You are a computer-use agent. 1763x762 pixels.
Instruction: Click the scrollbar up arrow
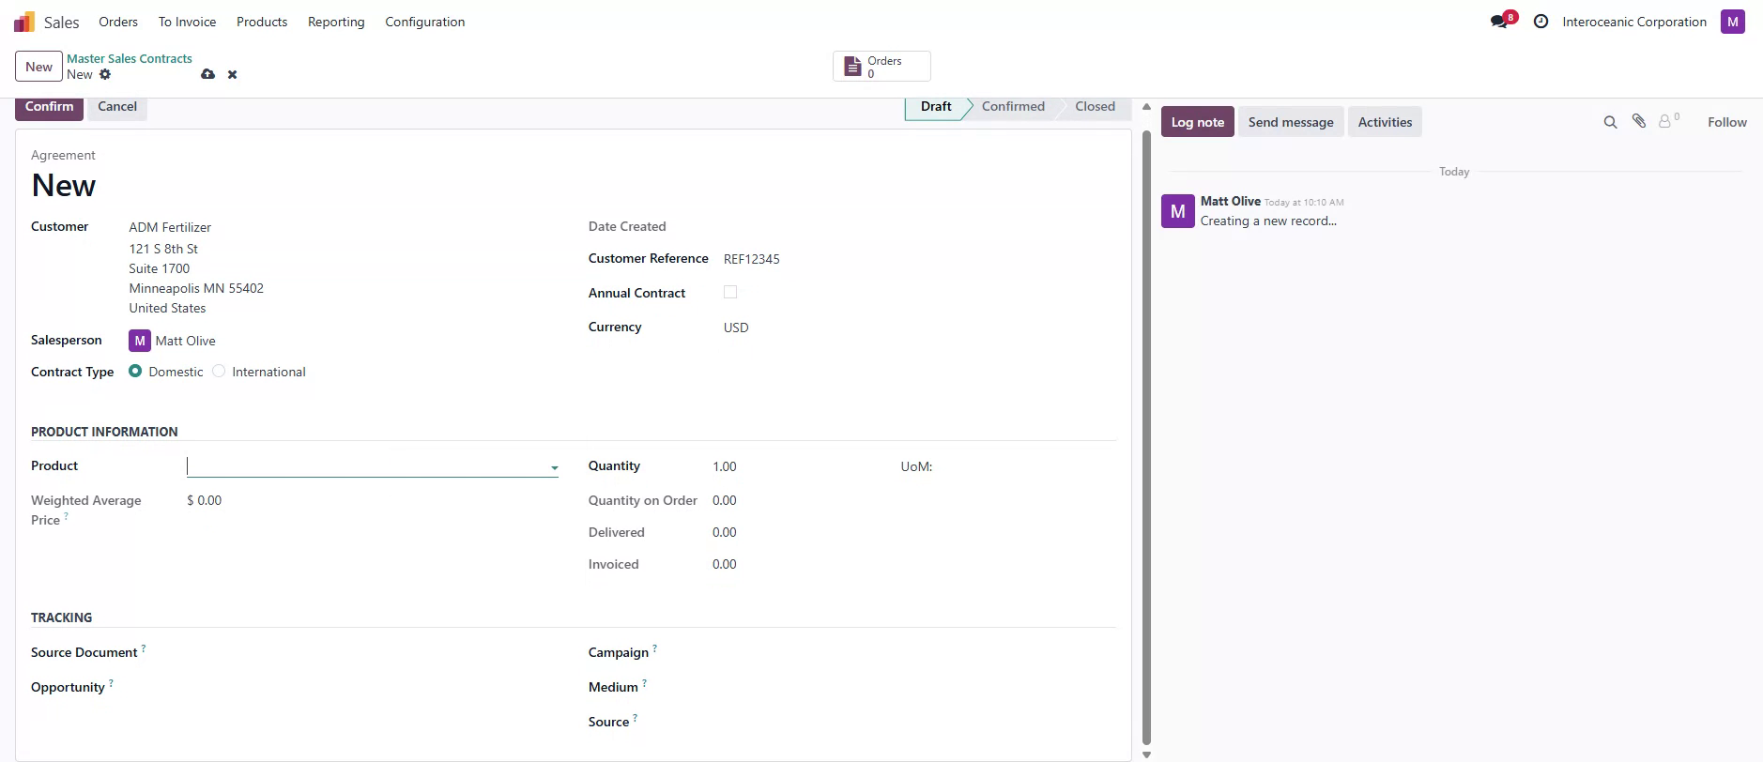pos(1146,107)
